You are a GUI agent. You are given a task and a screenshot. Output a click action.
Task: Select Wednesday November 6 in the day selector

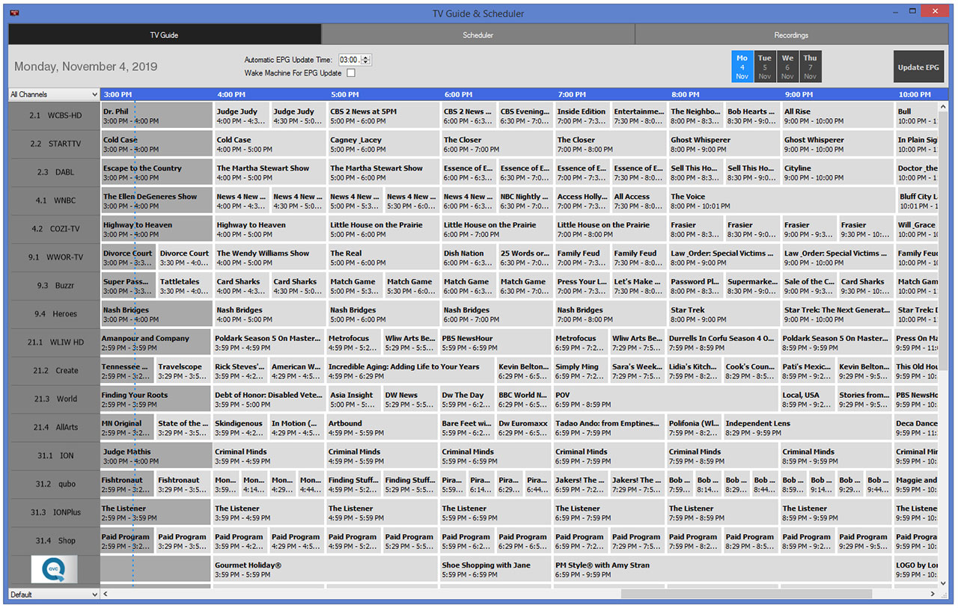[x=787, y=66]
